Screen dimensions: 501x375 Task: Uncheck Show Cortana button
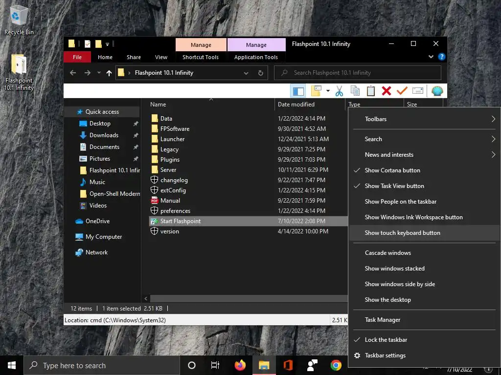(x=424, y=170)
